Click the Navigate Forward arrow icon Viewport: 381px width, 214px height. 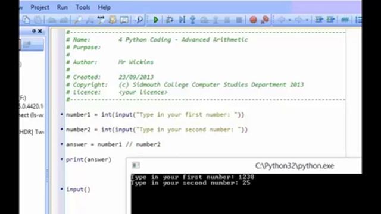[x=299, y=20]
